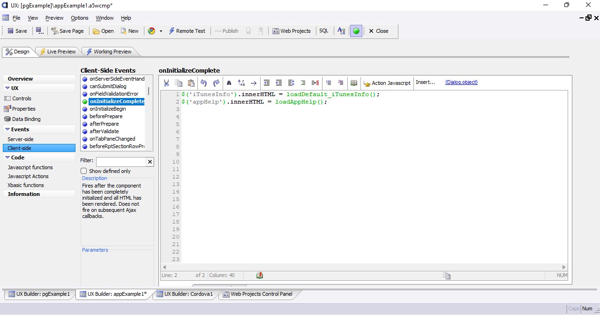
Task: Open Web Projects from the toolbar
Action: click(291, 31)
